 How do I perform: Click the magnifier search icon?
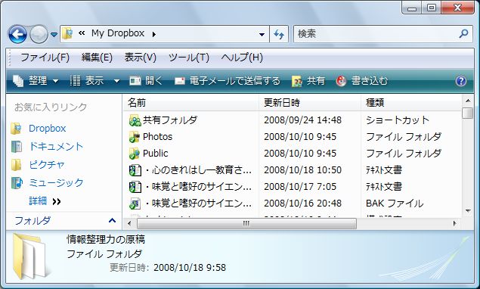(x=464, y=33)
